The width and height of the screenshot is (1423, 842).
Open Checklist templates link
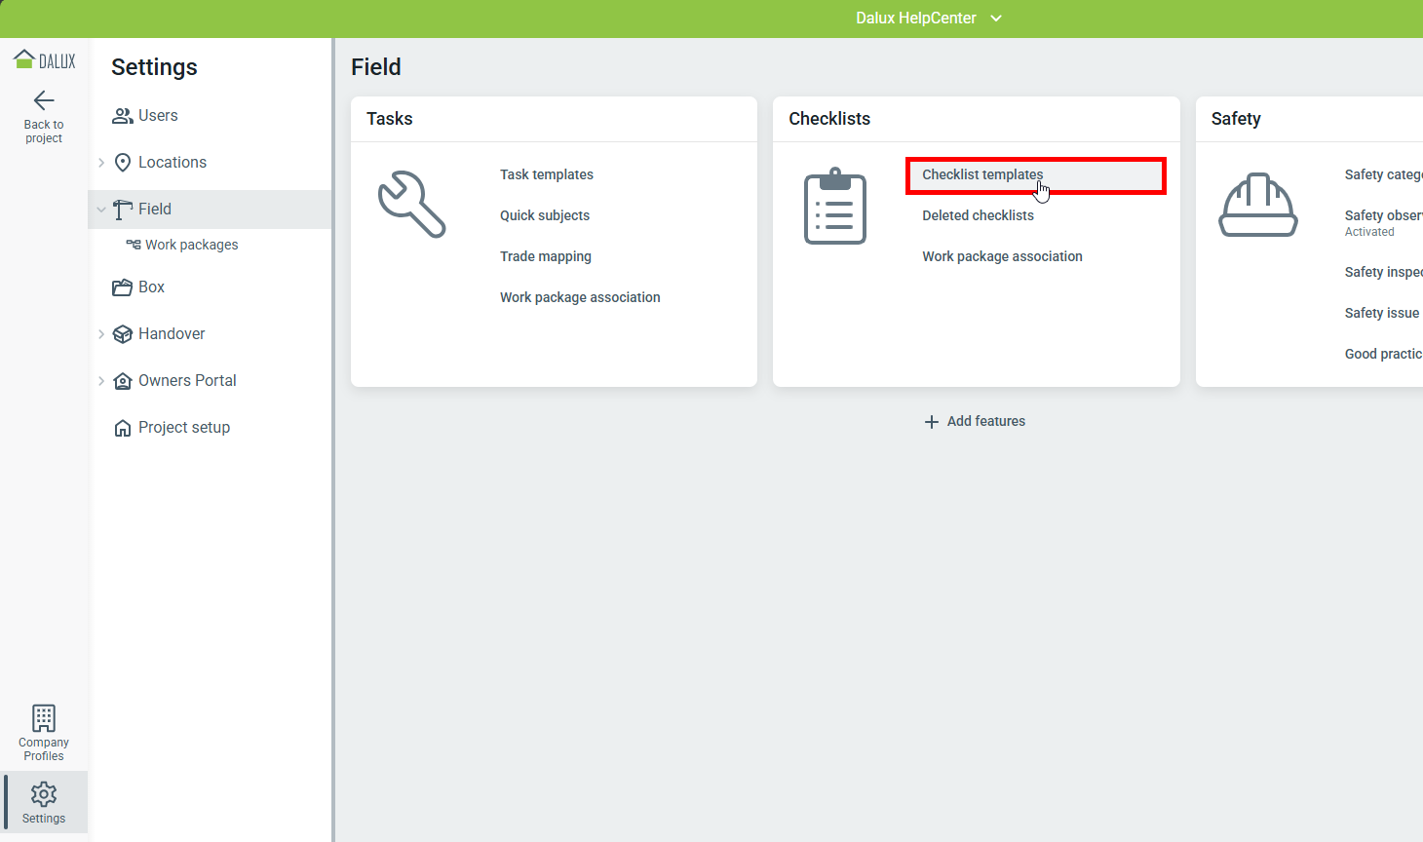coord(982,175)
